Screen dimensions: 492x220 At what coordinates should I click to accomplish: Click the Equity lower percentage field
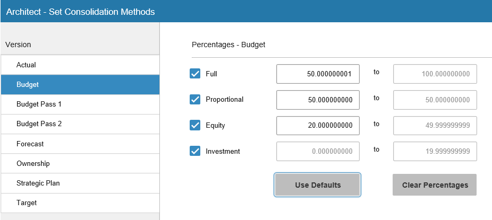tap(318, 126)
